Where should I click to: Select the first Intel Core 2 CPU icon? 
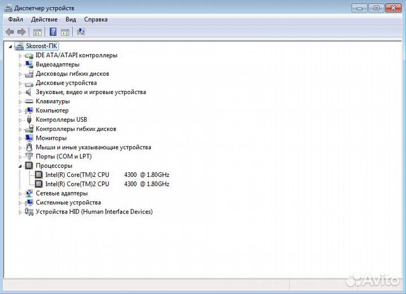coord(39,175)
